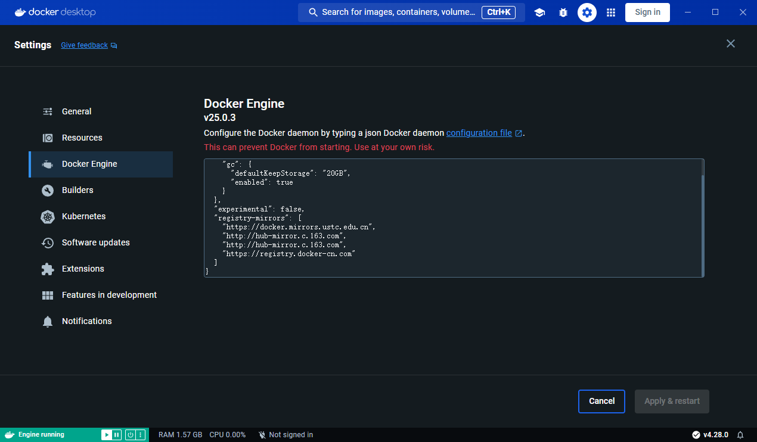Click the red Docker startup warning text
Image resolution: width=757 pixels, height=442 pixels.
(x=319, y=147)
